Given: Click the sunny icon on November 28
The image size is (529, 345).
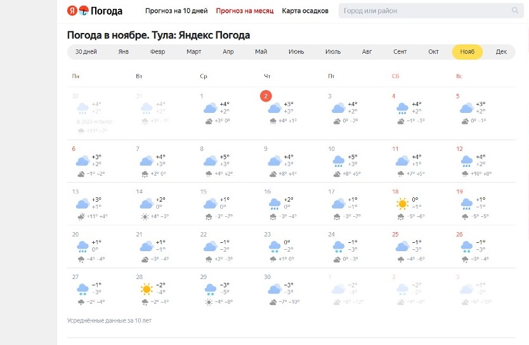Looking at the screenshot, I should [147, 289].
